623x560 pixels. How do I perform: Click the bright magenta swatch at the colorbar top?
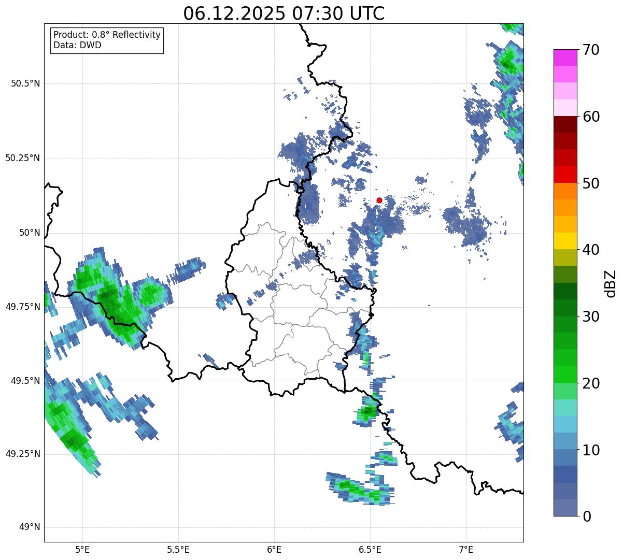[565, 58]
